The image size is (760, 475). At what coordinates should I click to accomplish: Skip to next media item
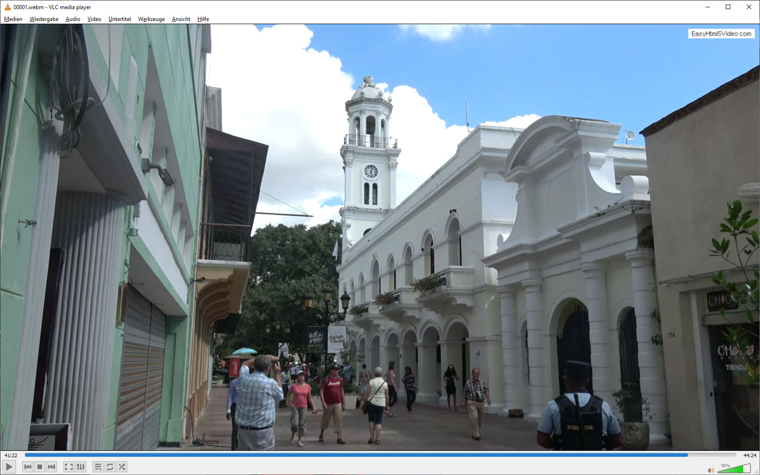[x=52, y=467]
